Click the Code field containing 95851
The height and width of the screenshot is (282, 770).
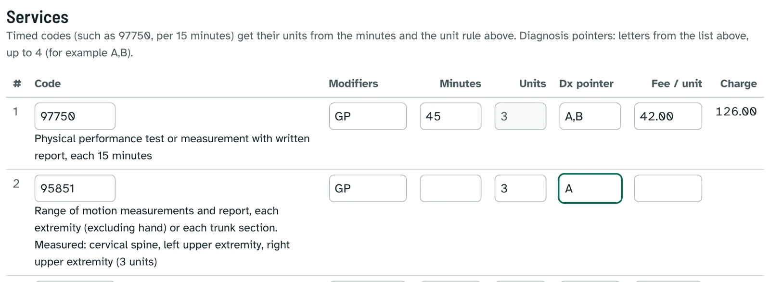(75, 188)
